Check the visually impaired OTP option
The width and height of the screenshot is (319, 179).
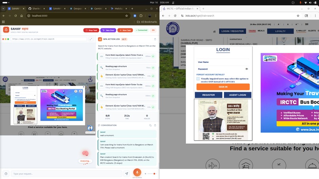coord(198,79)
